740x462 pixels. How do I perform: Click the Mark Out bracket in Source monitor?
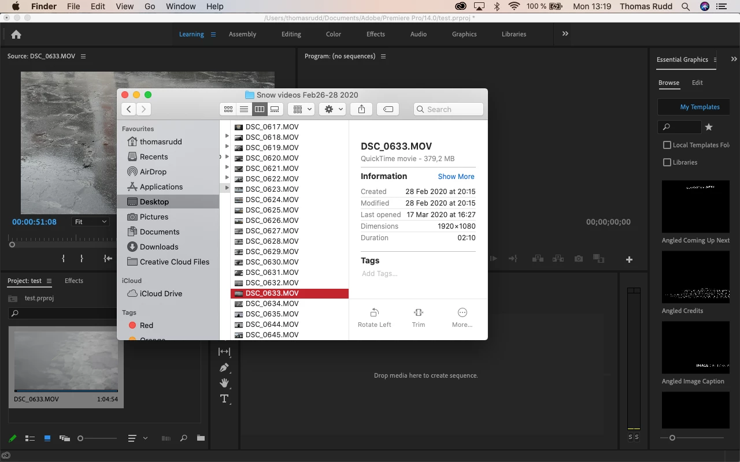pos(82,259)
